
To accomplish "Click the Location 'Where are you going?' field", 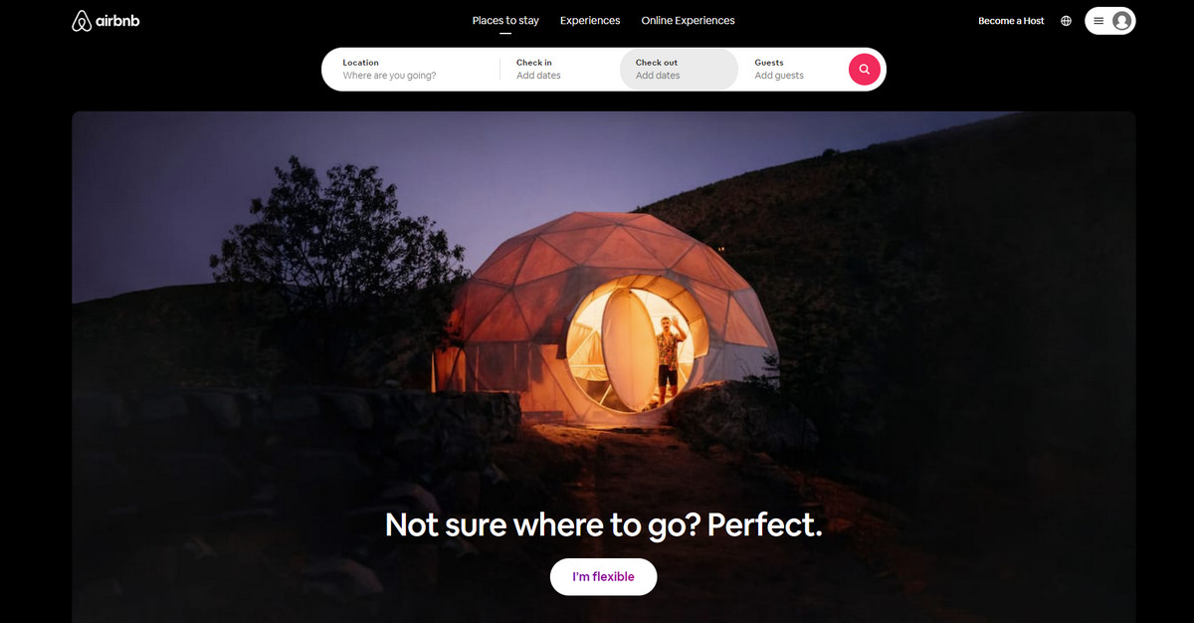I will coord(411,69).
